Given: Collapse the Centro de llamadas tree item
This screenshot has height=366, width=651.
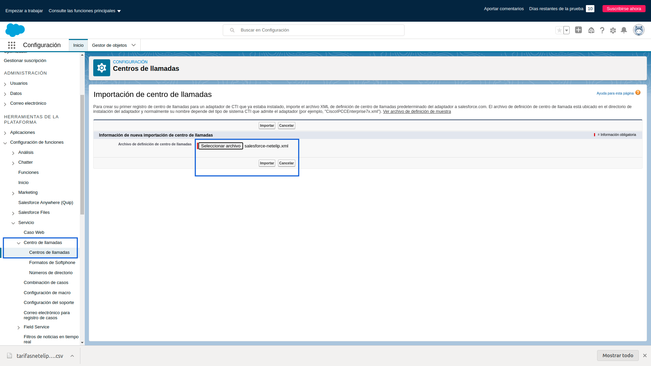Looking at the screenshot, I should point(18,243).
